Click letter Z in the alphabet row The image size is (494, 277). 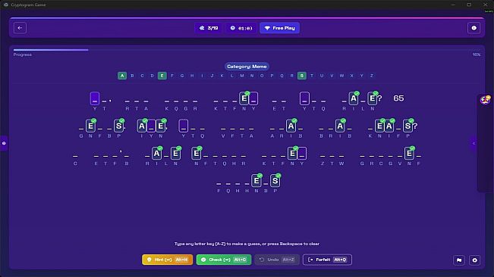(372, 76)
